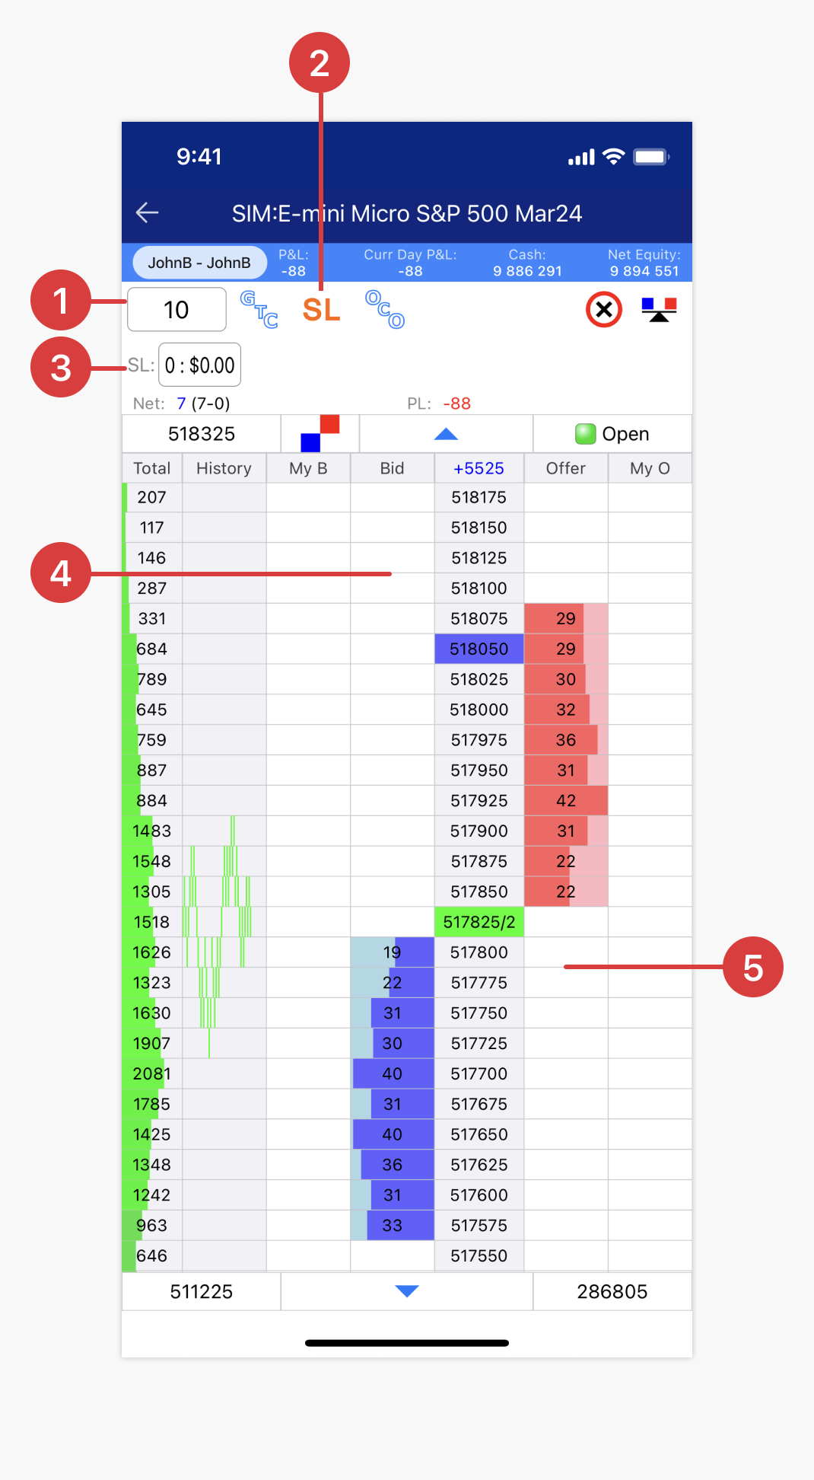Screen dimensions: 814x1480
Task: Click the green last price 517825/2 cell
Action: click(x=479, y=922)
